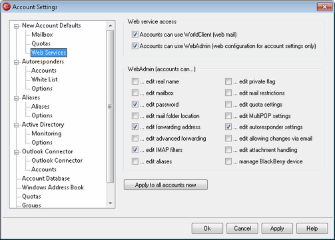This screenshot has height=240, width=335.
Task: Click the Help button
Action: pyautogui.click(x=312, y=229)
